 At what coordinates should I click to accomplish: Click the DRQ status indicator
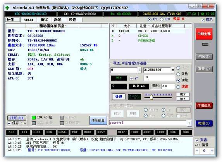[50, 132]
